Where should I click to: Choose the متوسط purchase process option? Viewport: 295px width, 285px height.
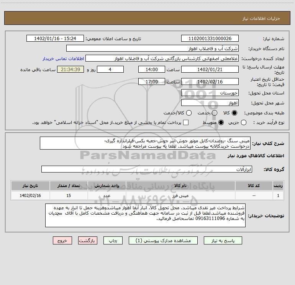tap(221, 122)
